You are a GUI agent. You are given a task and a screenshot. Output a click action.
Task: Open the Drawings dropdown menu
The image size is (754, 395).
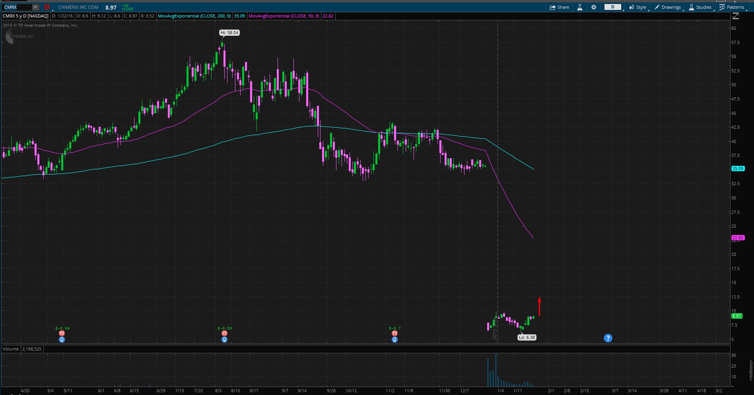tap(668, 7)
